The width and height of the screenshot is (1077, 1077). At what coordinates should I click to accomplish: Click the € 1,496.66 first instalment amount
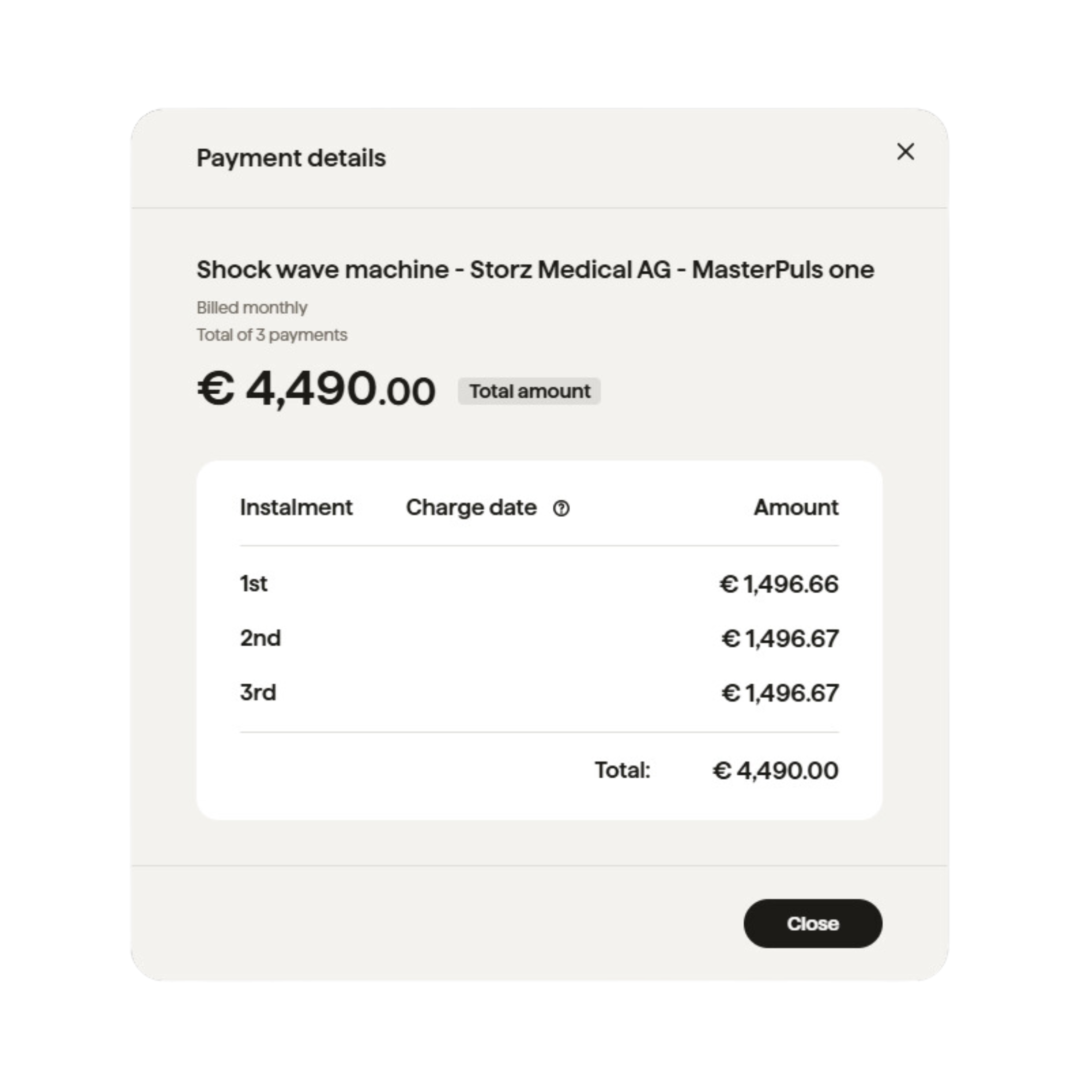(779, 584)
